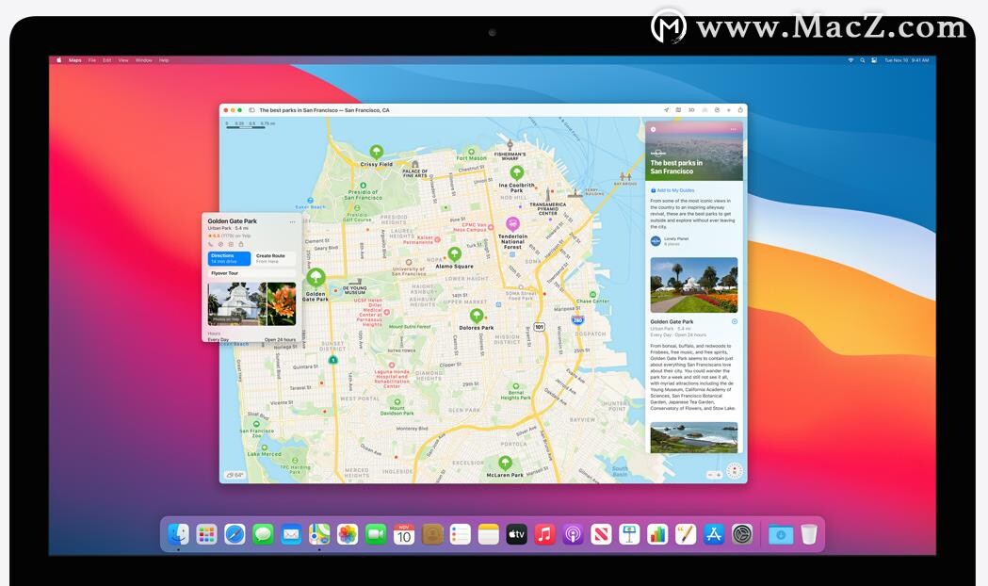
Task: Click the compass control on the map
Action: (734, 471)
